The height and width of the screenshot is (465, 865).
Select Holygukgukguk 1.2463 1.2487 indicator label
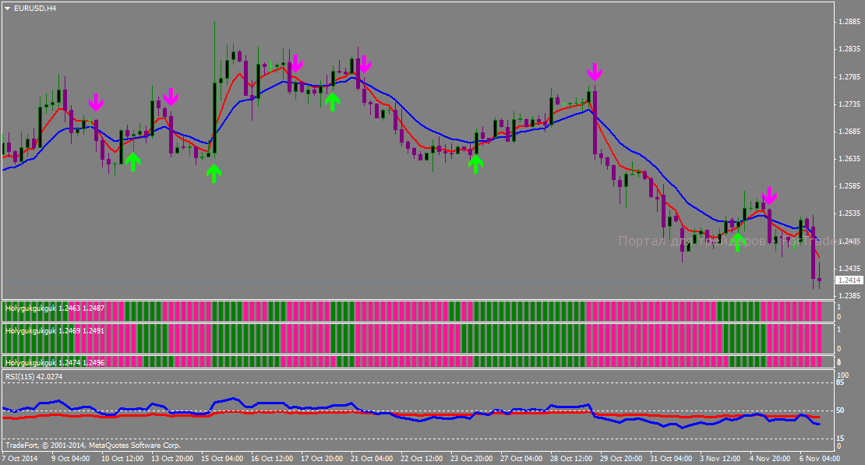55,308
